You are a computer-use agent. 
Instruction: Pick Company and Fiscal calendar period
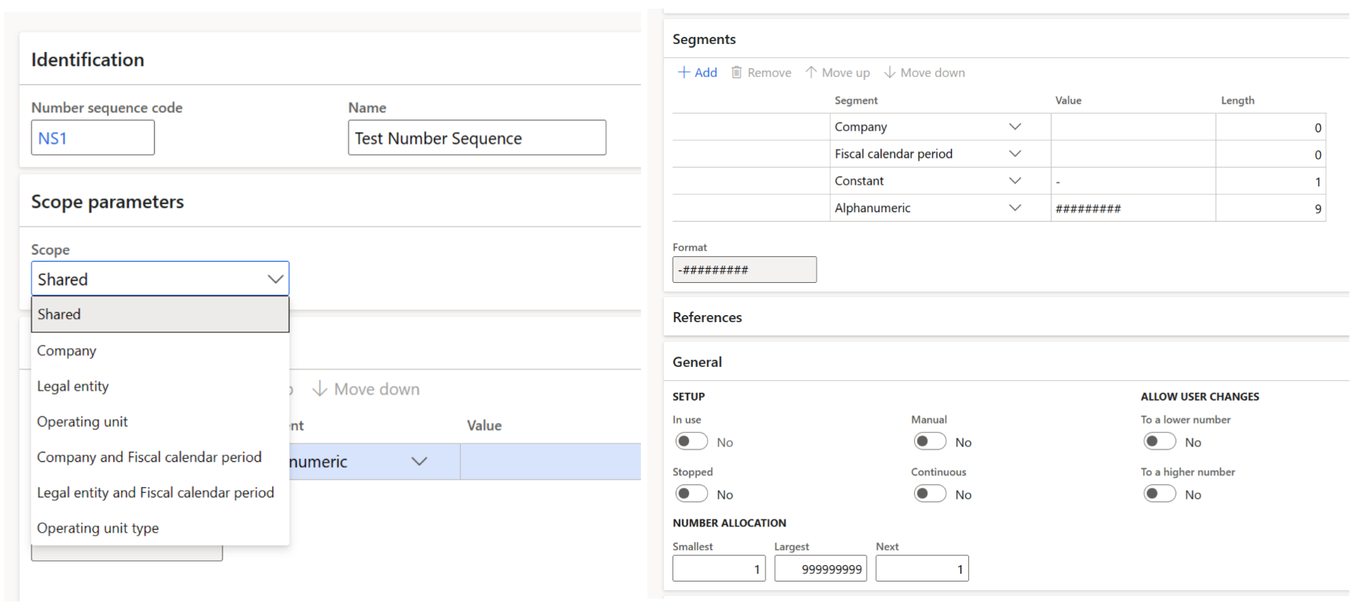(x=149, y=457)
